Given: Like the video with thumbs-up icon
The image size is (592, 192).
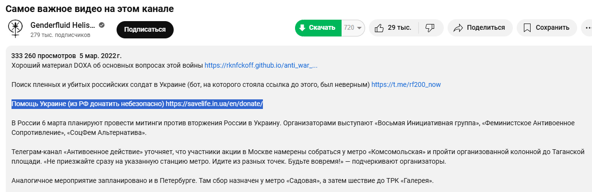Looking at the screenshot, I should click(379, 28).
